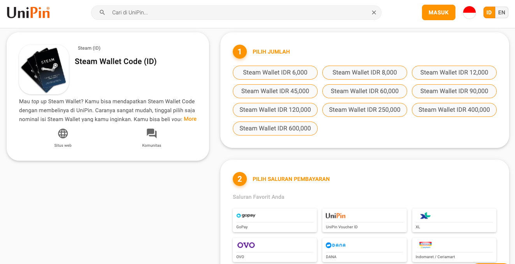Select UniPin Voucher ID payment option
The image size is (515, 264).
pos(364,220)
